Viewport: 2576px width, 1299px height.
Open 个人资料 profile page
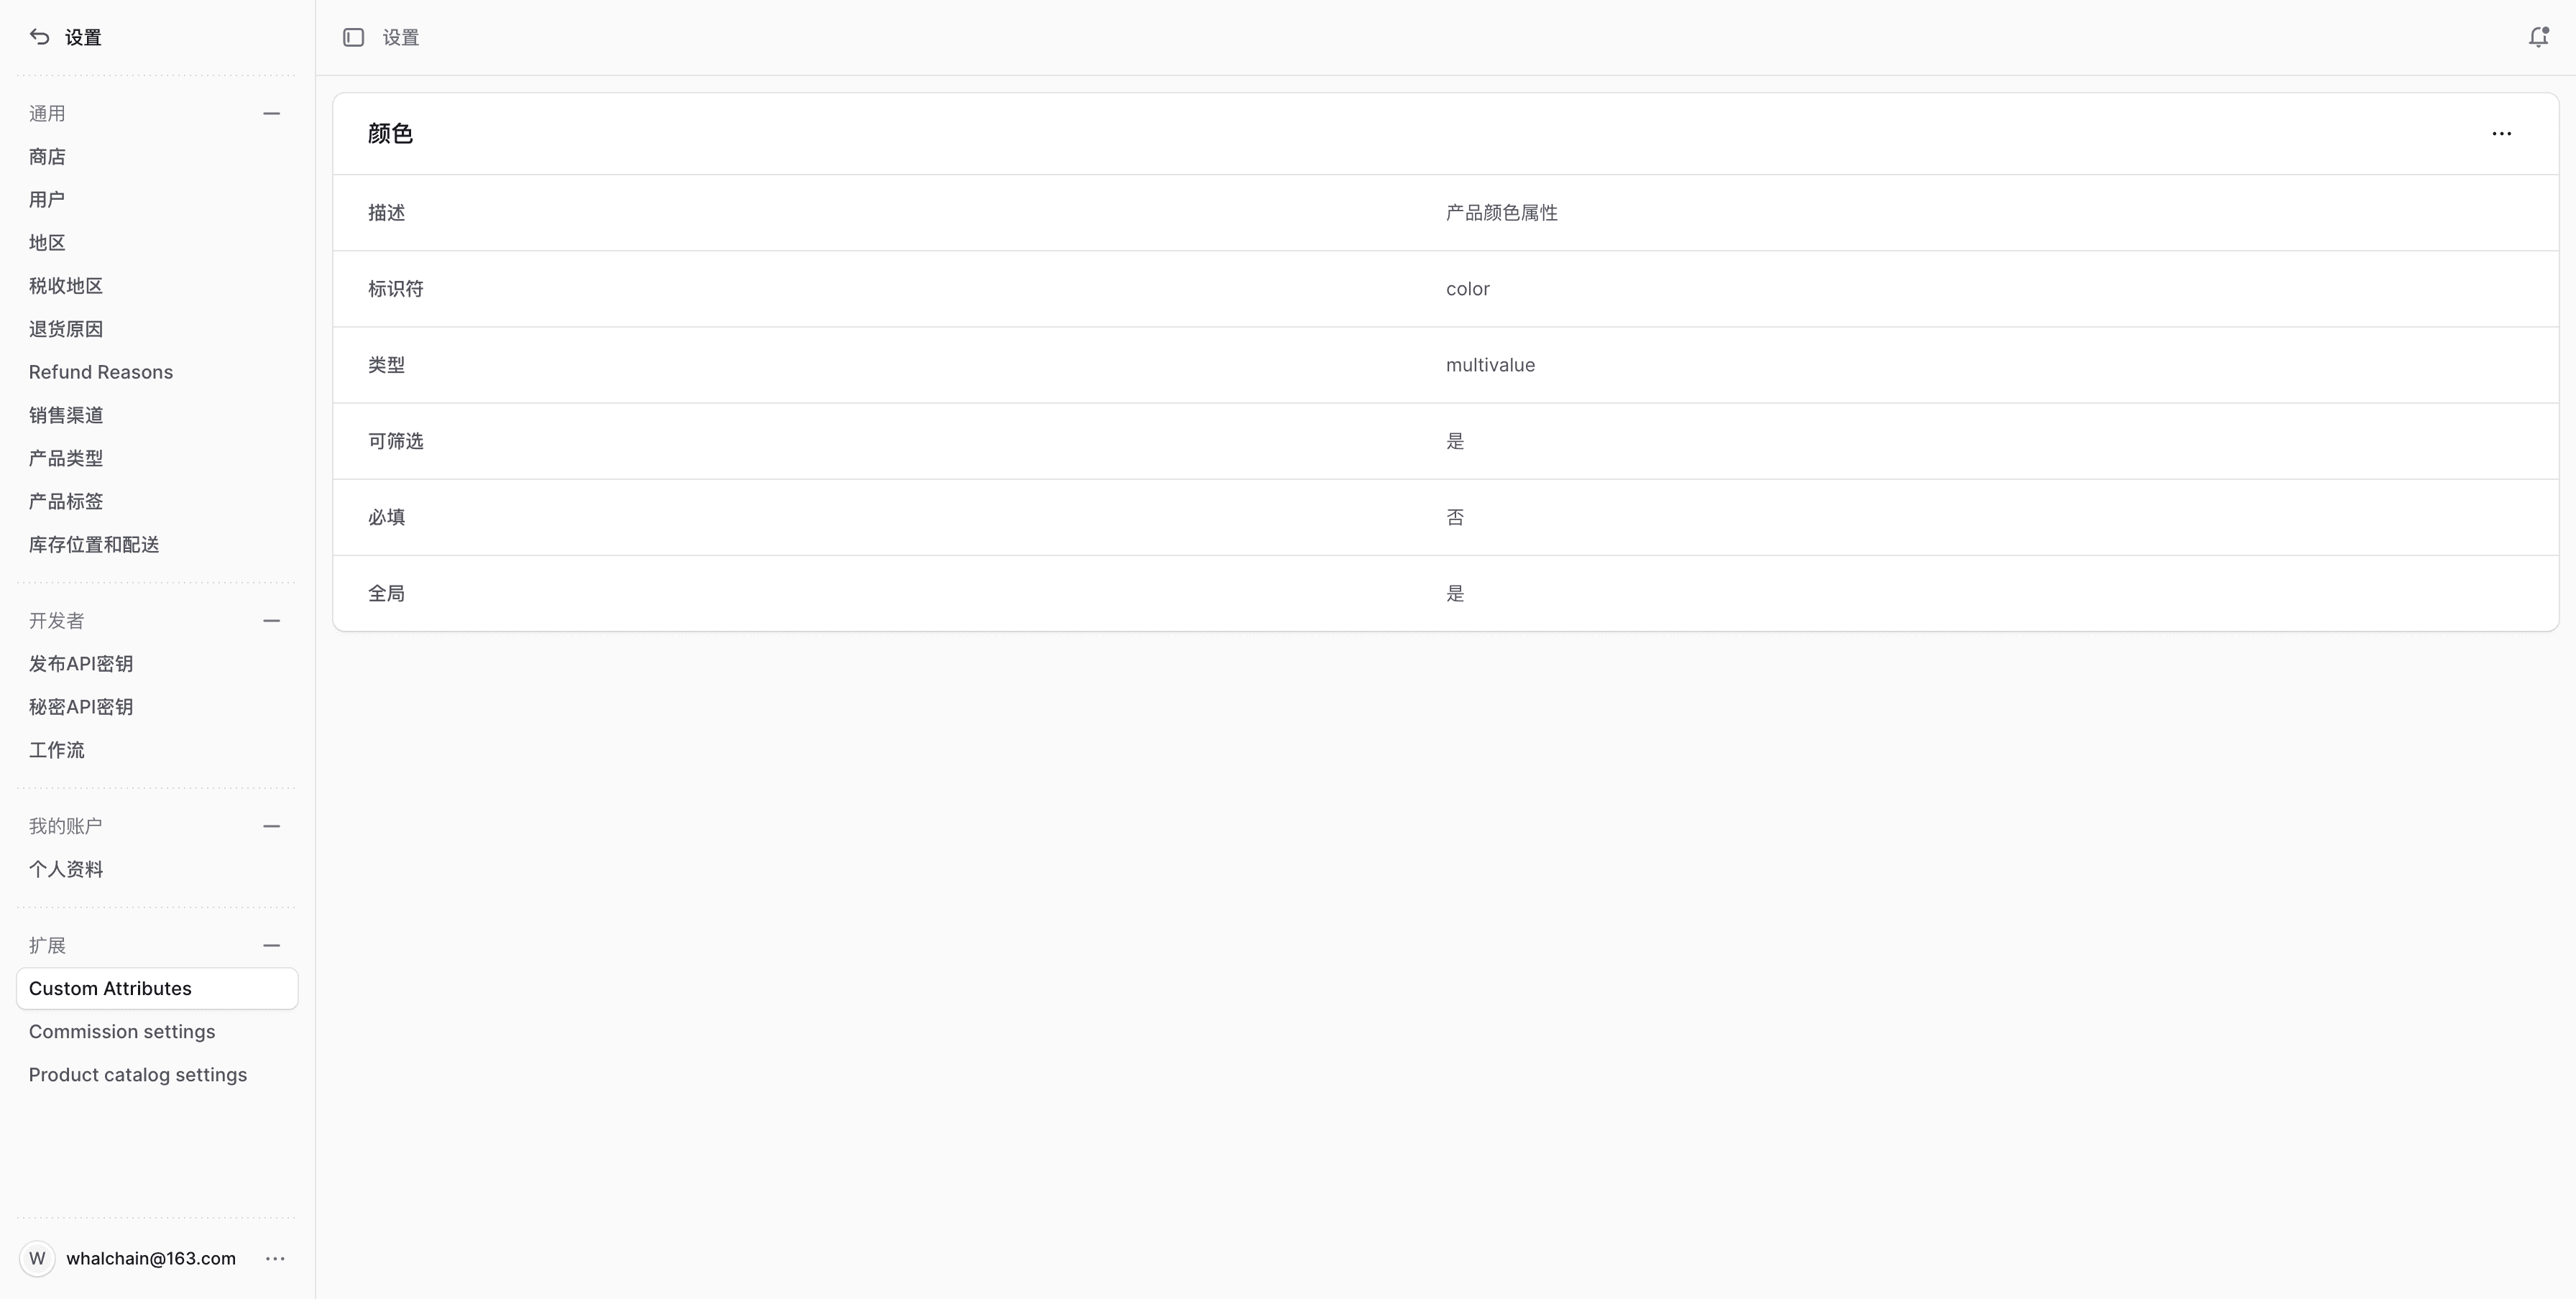click(66, 869)
